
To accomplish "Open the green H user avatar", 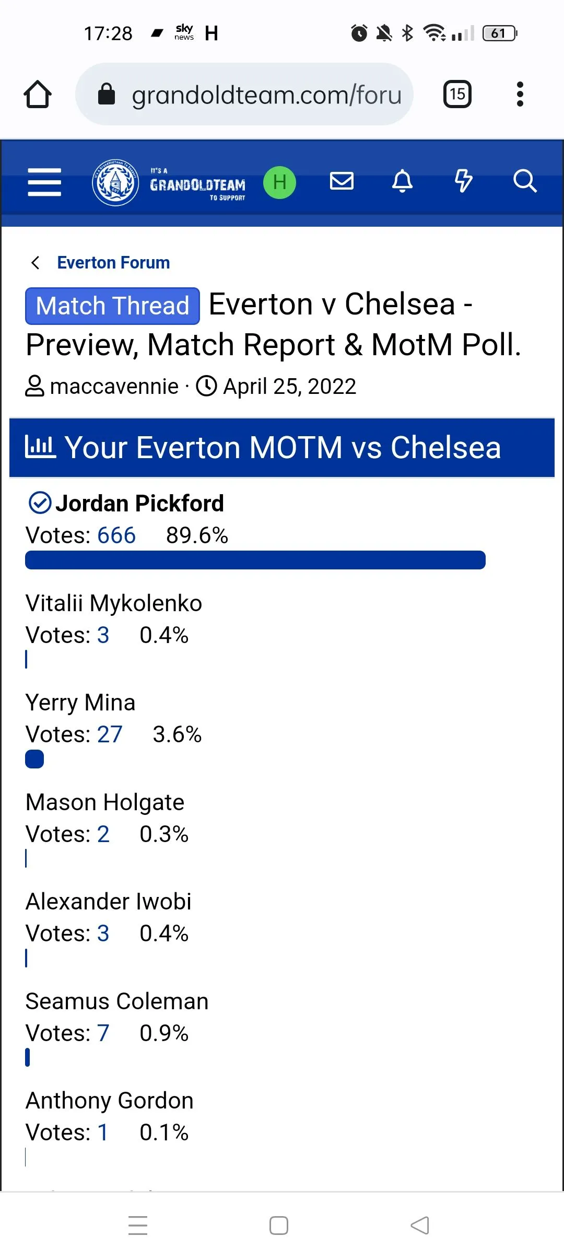I will pyautogui.click(x=279, y=182).
